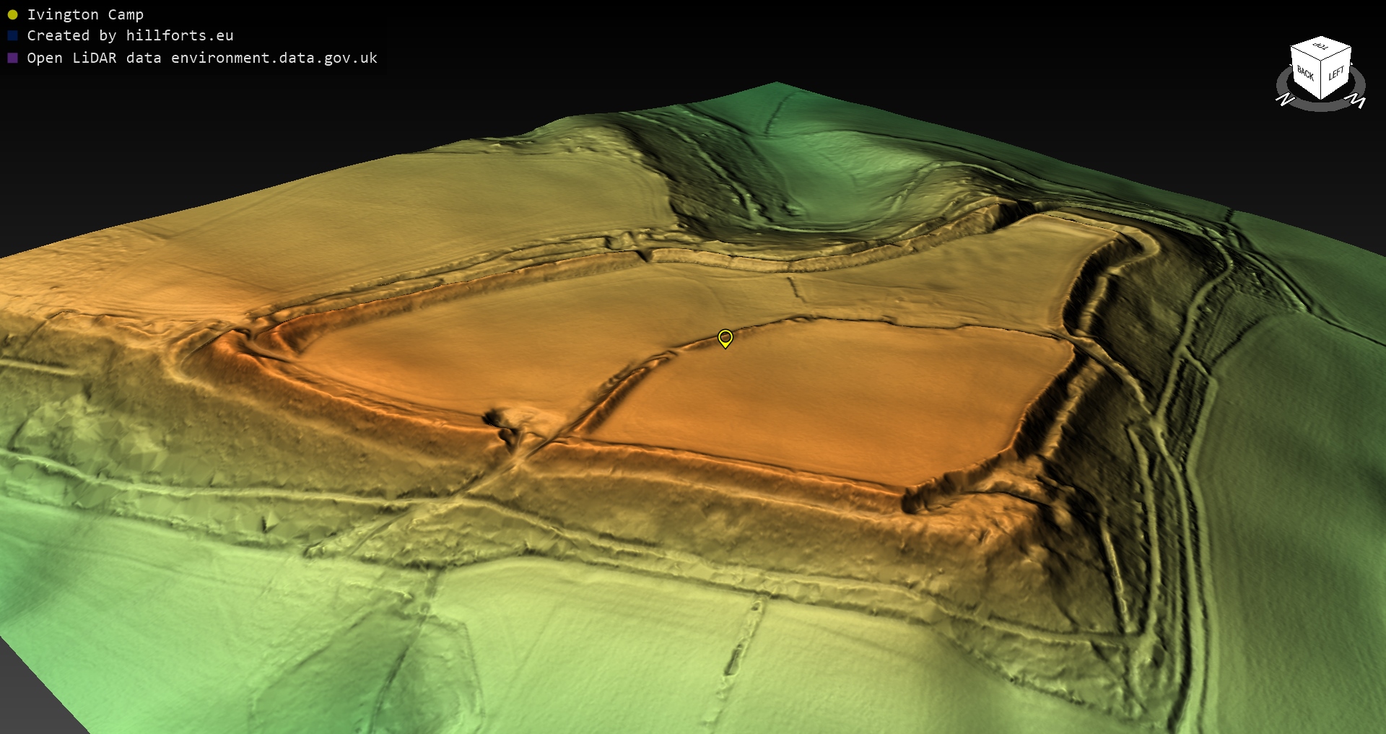Click the cube edge between TOP and BACK
The width and height of the screenshot is (1386, 734).
[x=1306, y=54]
